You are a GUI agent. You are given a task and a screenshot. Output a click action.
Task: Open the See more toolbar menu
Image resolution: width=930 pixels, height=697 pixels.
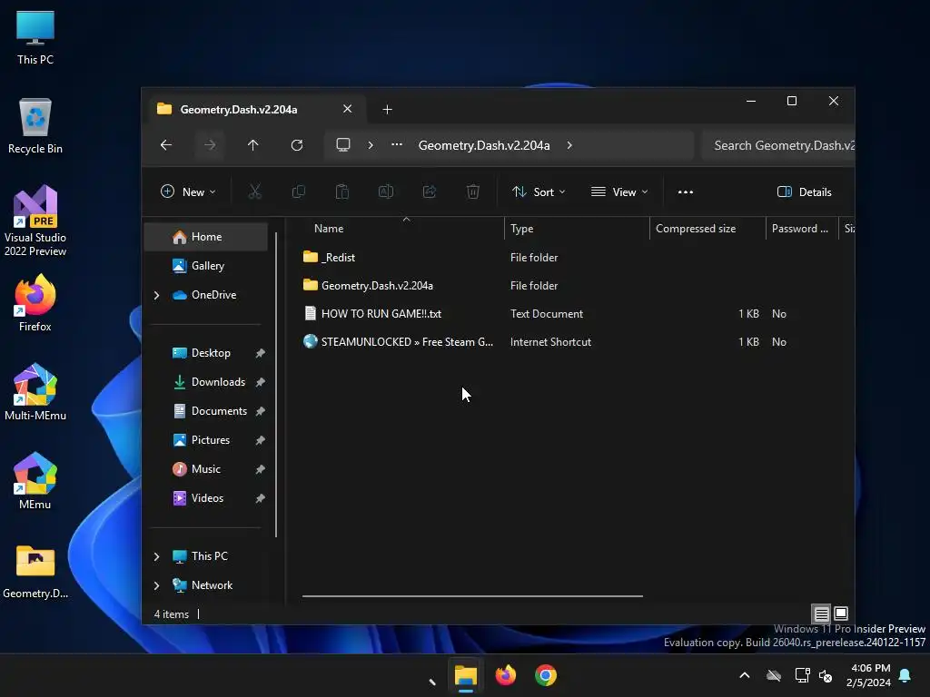point(686,192)
